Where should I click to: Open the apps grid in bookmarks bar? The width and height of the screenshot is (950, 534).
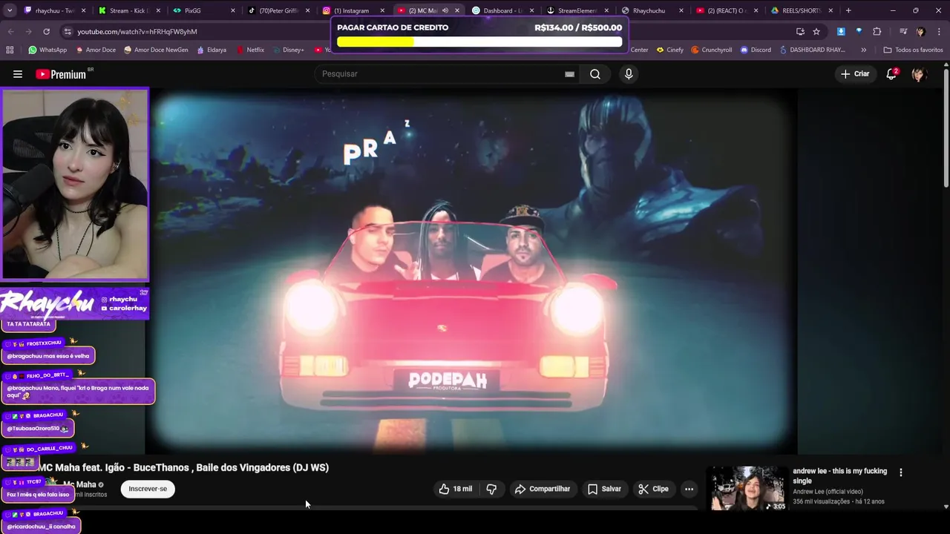point(10,50)
